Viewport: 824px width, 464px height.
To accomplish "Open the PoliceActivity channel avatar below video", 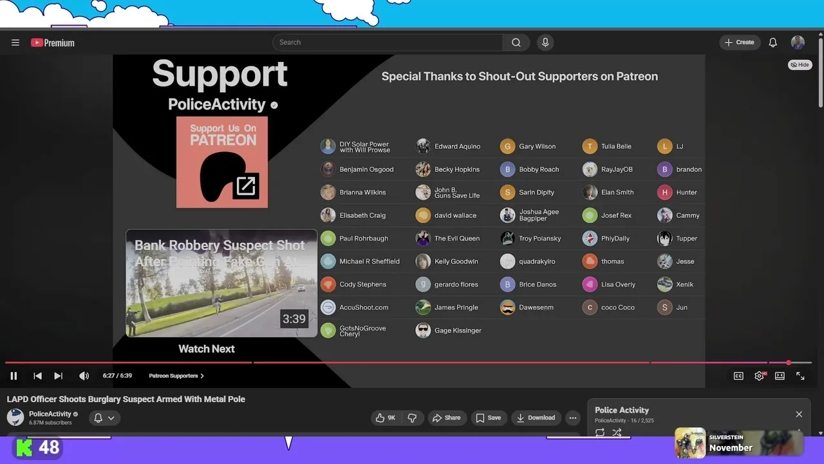I will point(15,417).
